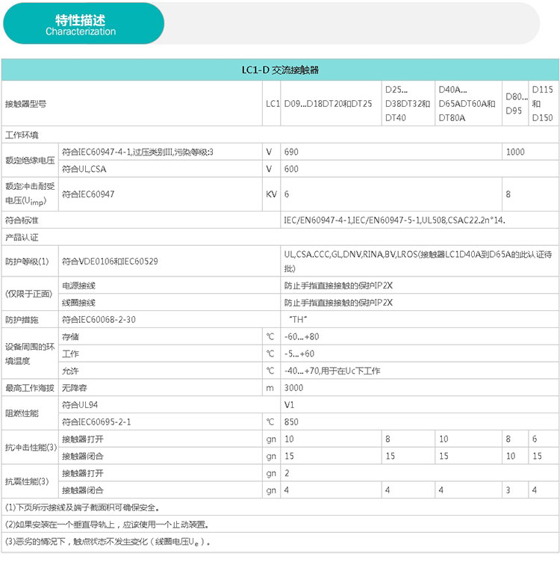Select the D115和D150 model column header
The image size is (560, 565).
coord(542,104)
